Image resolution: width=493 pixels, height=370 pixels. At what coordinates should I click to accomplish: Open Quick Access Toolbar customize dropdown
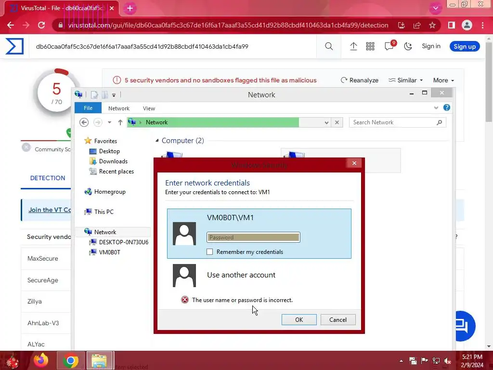[114, 95]
